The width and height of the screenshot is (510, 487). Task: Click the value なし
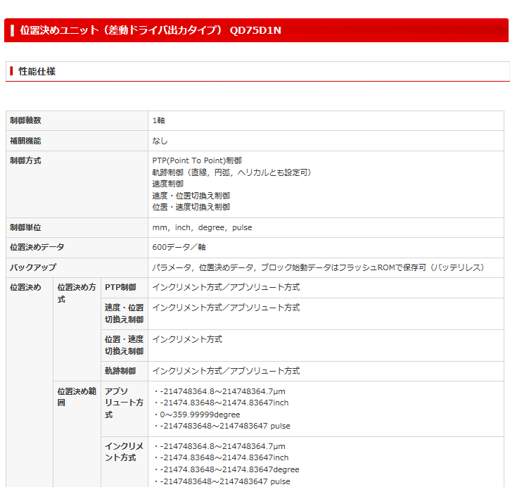(x=160, y=141)
